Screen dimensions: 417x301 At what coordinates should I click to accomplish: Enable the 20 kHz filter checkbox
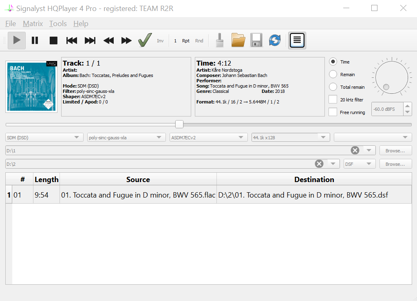(x=333, y=100)
